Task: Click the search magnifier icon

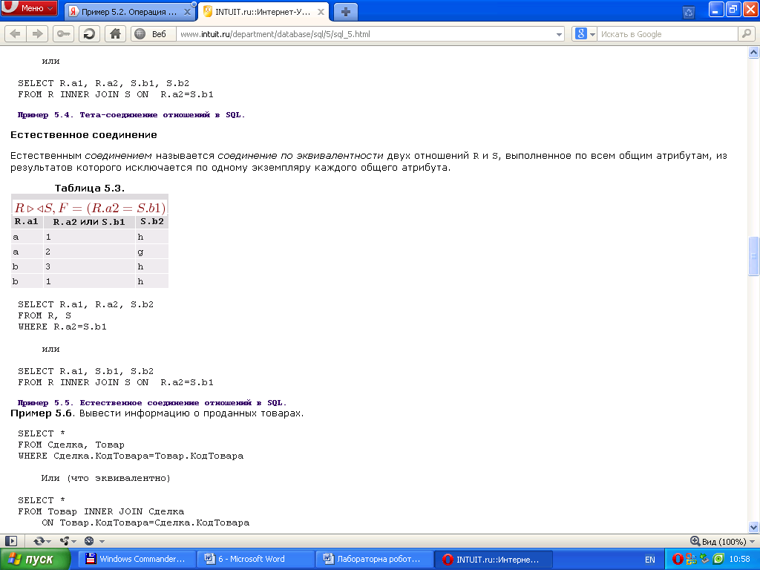Action: tap(746, 34)
